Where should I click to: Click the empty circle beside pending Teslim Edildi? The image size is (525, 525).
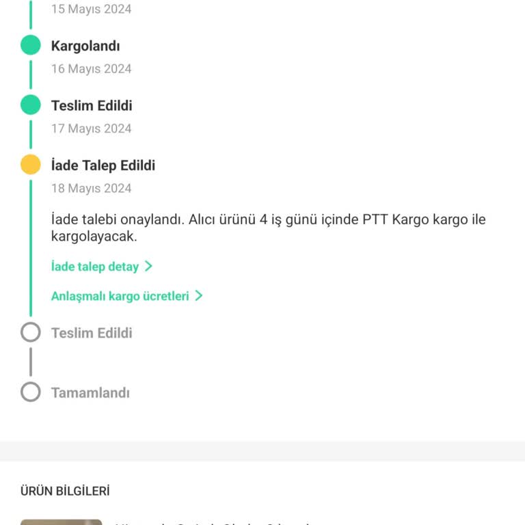coord(31,333)
